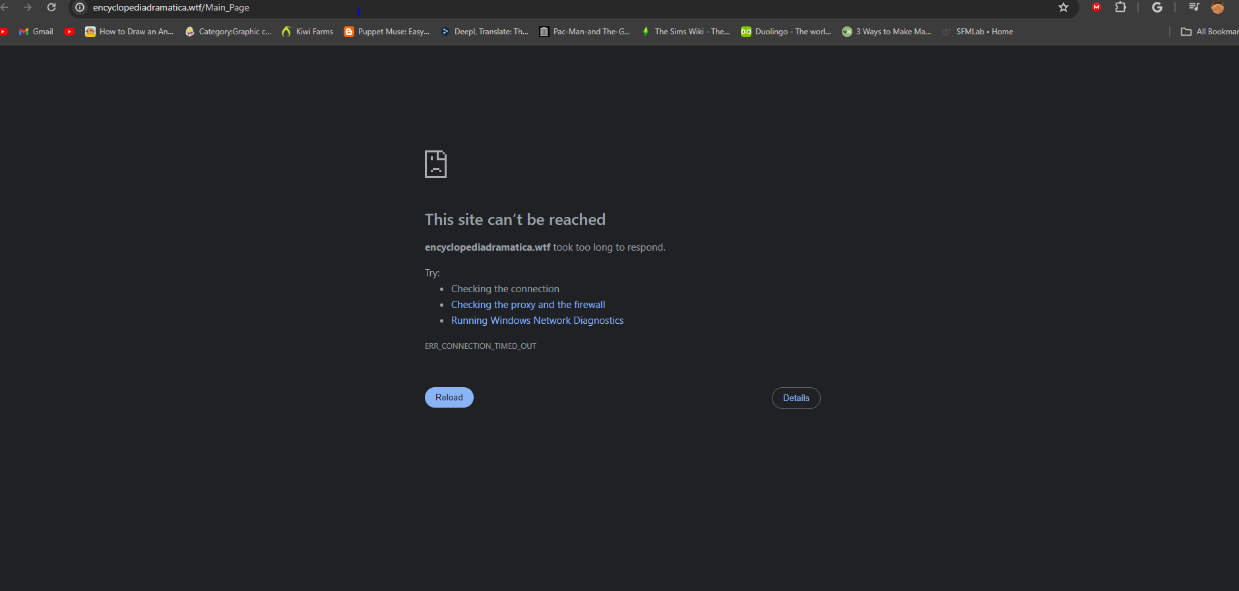1239x591 pixels.
Task: Click the sad page error icon
Action: tap(435, 164)
